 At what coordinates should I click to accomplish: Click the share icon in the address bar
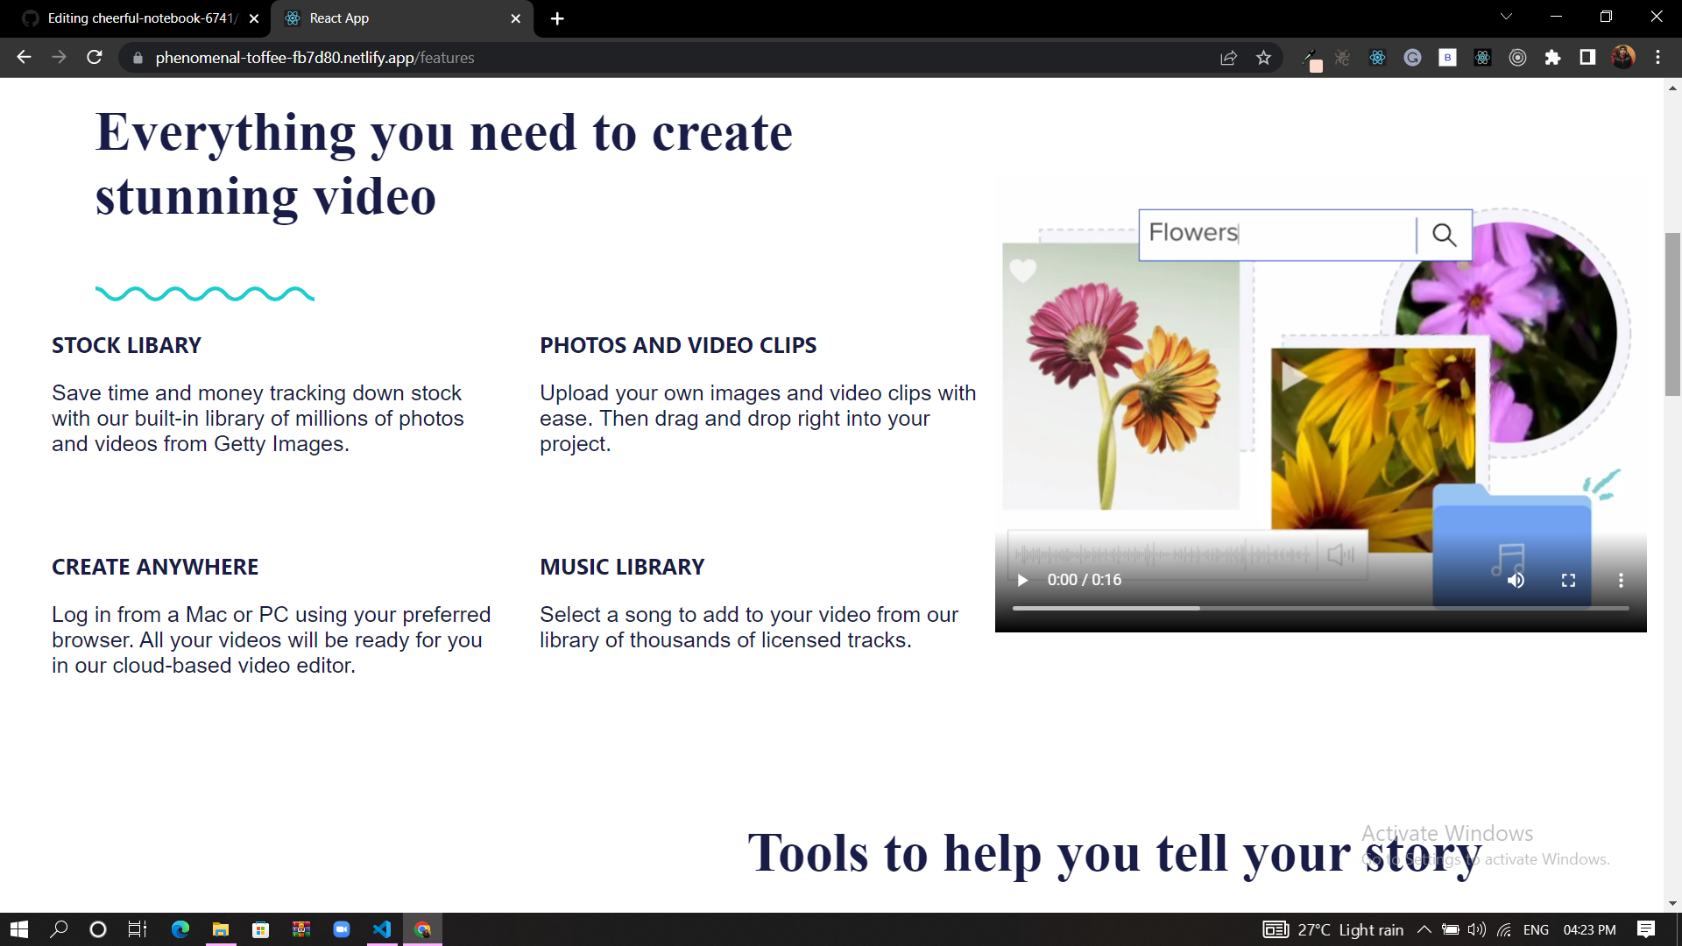(x=1228, y=57)
